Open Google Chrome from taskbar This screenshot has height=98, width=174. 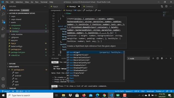[x=104, y=95]
